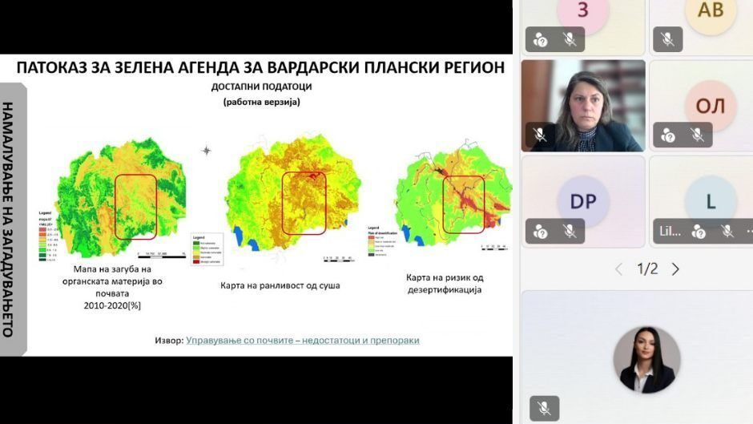The image size is (753, 424).
Task: Click muted mic icon on bottom self-view tile
Action: (x=545, y=408)
